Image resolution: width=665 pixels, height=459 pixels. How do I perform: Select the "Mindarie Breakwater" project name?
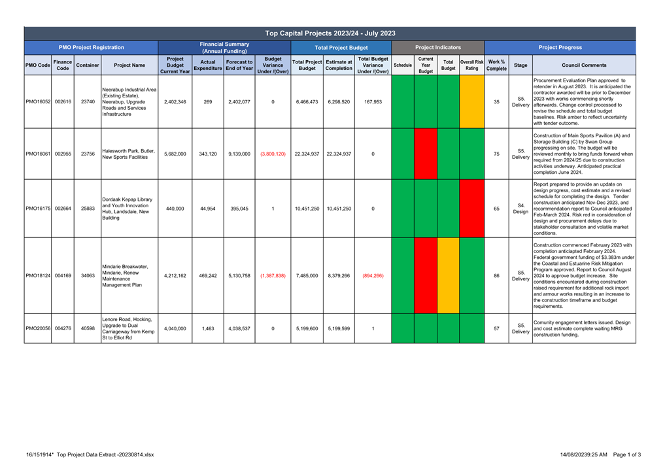point(125,276)
